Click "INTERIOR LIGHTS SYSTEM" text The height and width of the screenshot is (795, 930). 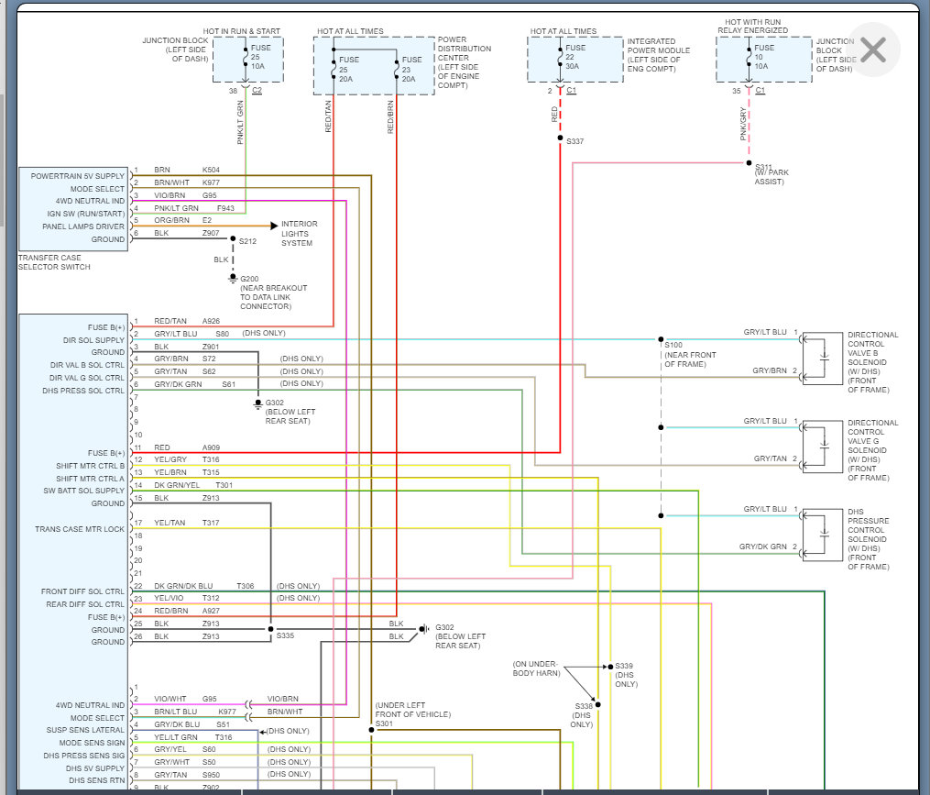[x=299, y=233]
